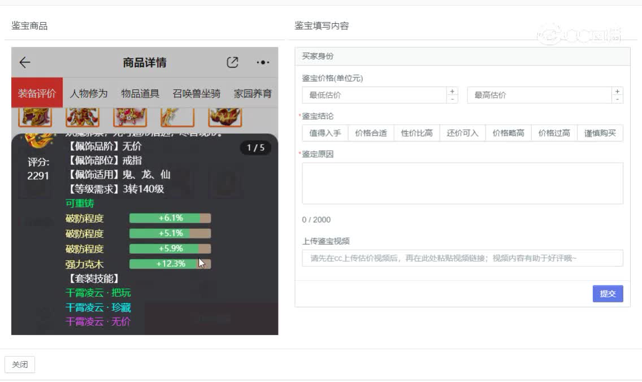Switch to 人物修为 tab
Image resolution: width=642 pixels, height=382 pixels.
(x=88, y=93)
